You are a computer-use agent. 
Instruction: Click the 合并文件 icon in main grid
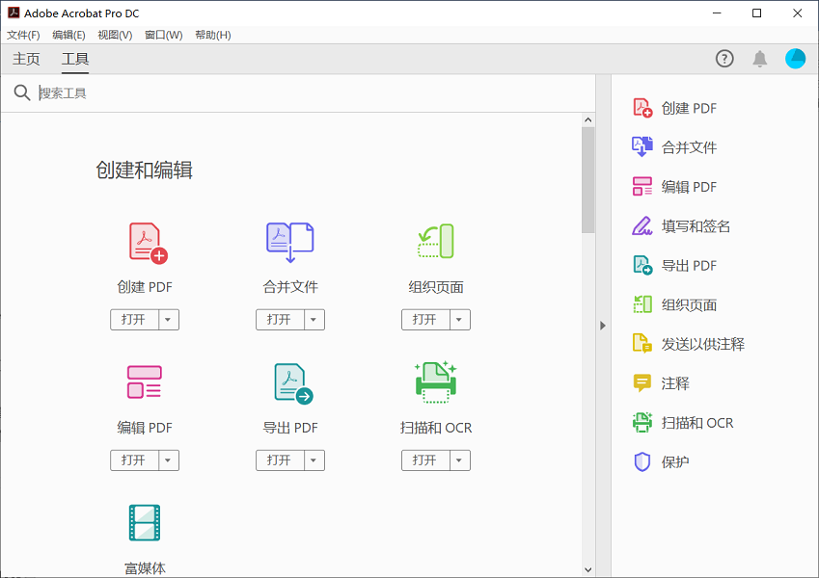click(290, 243)
